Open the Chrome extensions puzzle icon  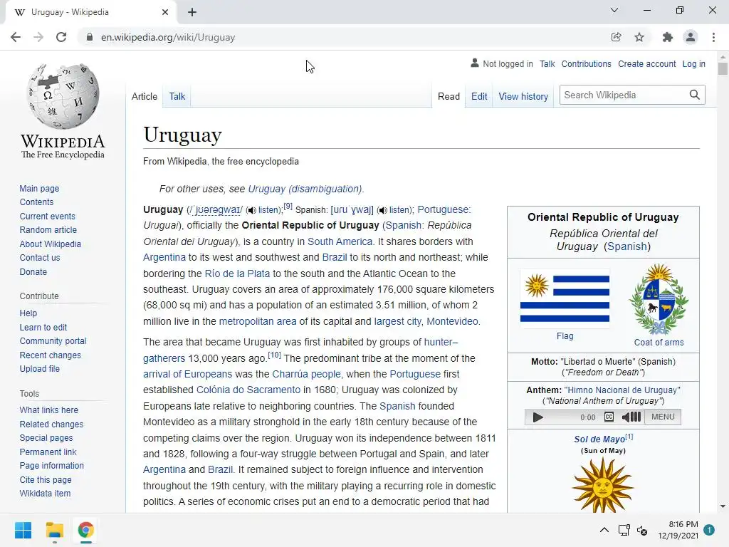[x=667, y=37]
